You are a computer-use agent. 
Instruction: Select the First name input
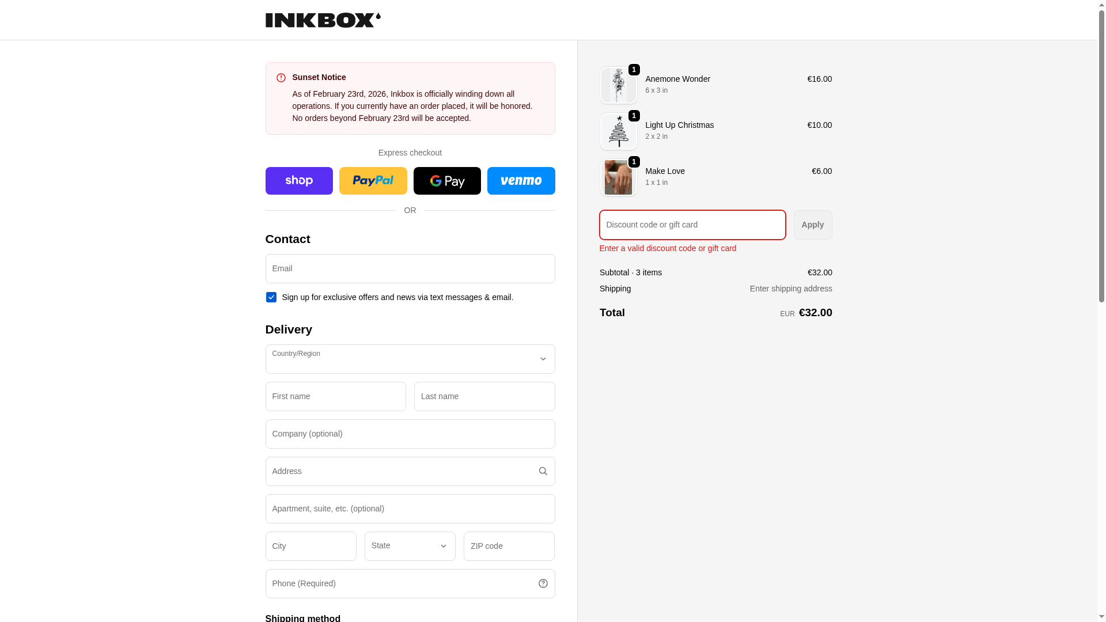(x=335, y=396)
